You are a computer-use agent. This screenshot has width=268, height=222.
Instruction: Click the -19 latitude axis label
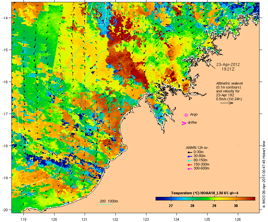(x=5, y=178)
